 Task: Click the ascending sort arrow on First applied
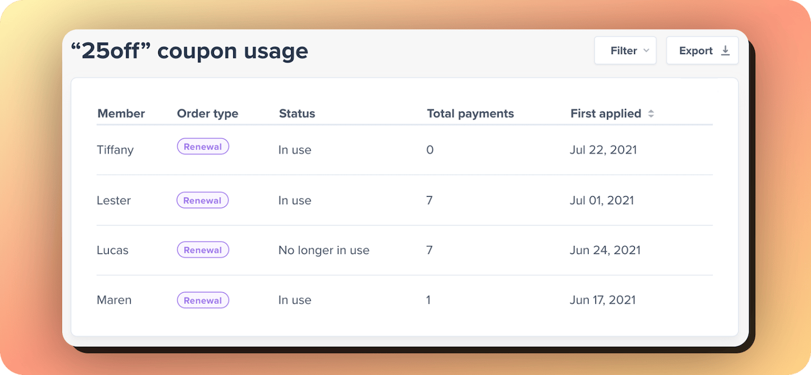[652, 111]
